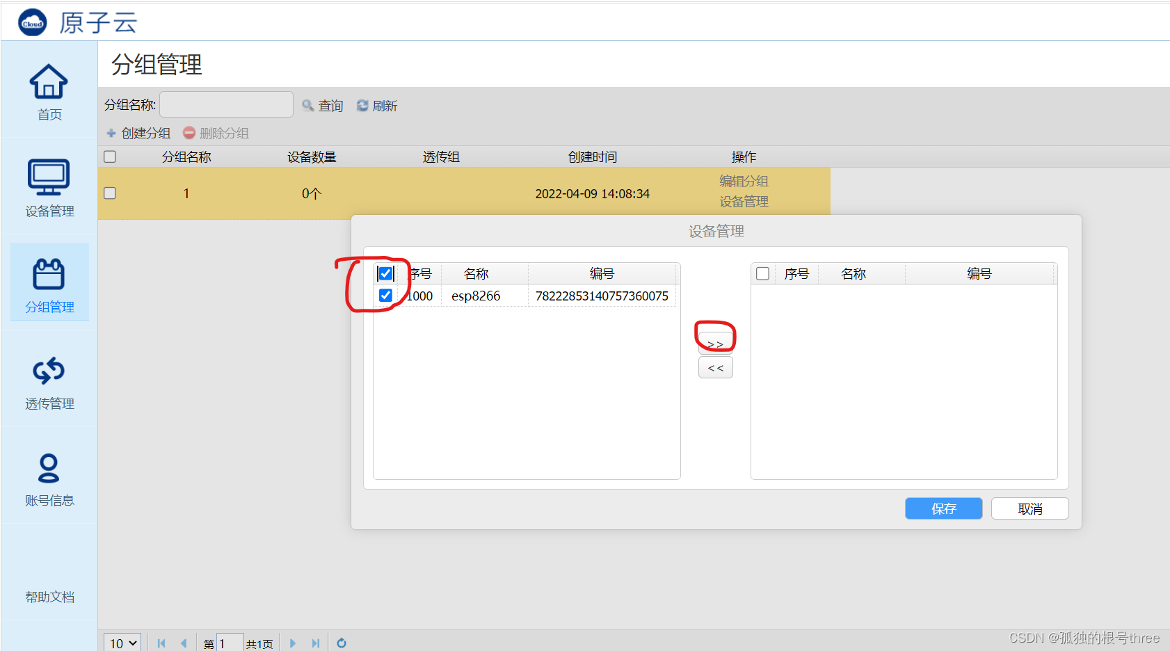Go to first page pagination icon
The height and width of the screenshot is (651, 1170).
point(161,643)
